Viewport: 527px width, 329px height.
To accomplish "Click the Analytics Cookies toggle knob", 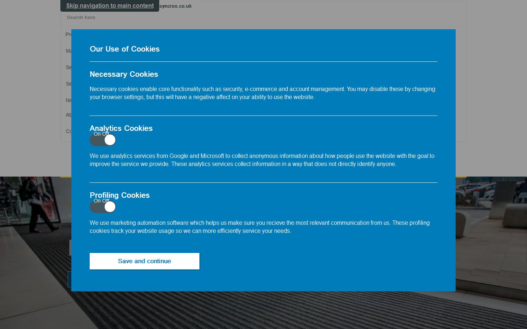I will coord(110,140).
